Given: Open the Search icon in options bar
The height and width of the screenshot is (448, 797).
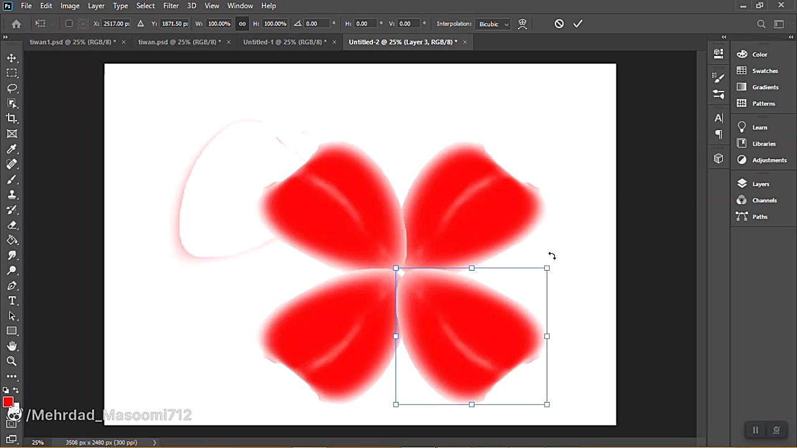Looking at the screenshot, I should tap(761, 24).
